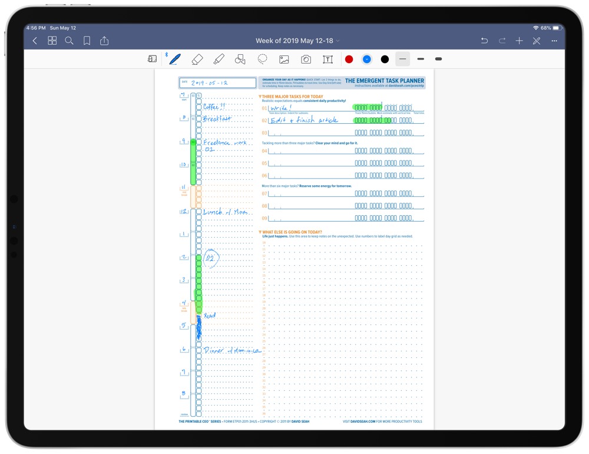589x454 pixels.
Task: Tap the date field showing 2019-05-12
Action: [217, 83]
